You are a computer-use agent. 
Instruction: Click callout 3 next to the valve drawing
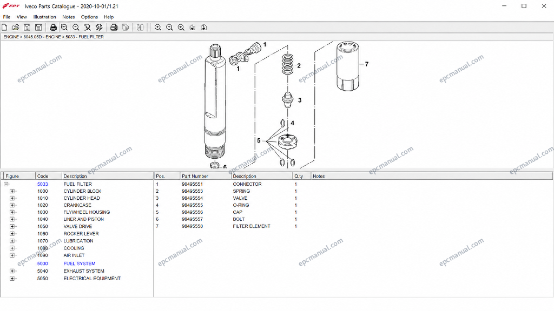(300, 100)
